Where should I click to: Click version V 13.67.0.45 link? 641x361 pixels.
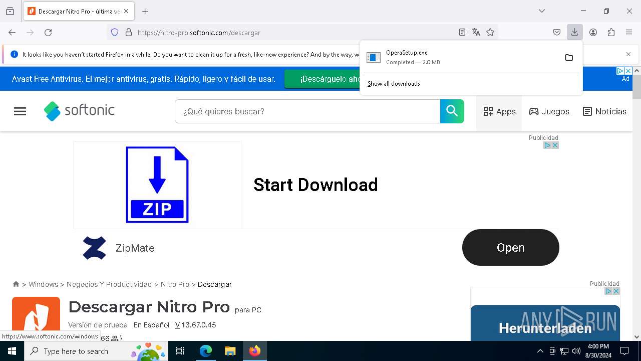(x=196, y=325)
